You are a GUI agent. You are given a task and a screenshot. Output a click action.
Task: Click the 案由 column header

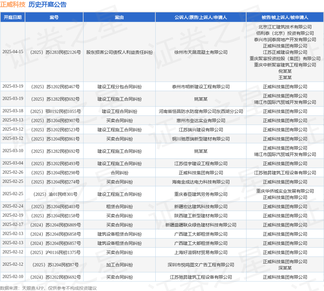pyautogui.click(x=119, y=17)
